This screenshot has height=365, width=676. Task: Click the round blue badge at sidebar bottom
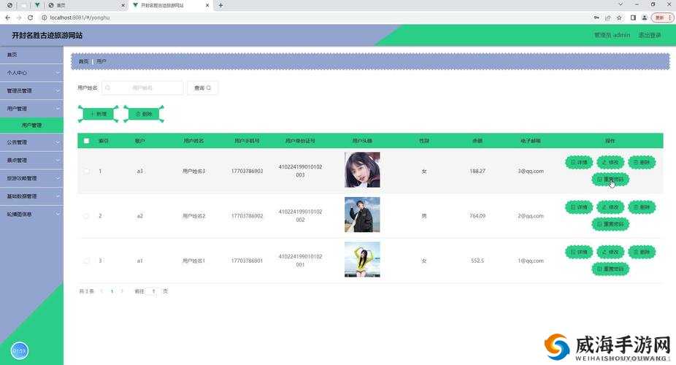(x=20, y=351)
